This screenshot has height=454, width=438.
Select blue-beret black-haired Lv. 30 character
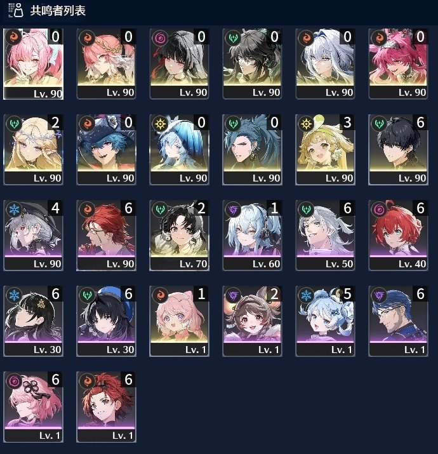coord(106,321)
